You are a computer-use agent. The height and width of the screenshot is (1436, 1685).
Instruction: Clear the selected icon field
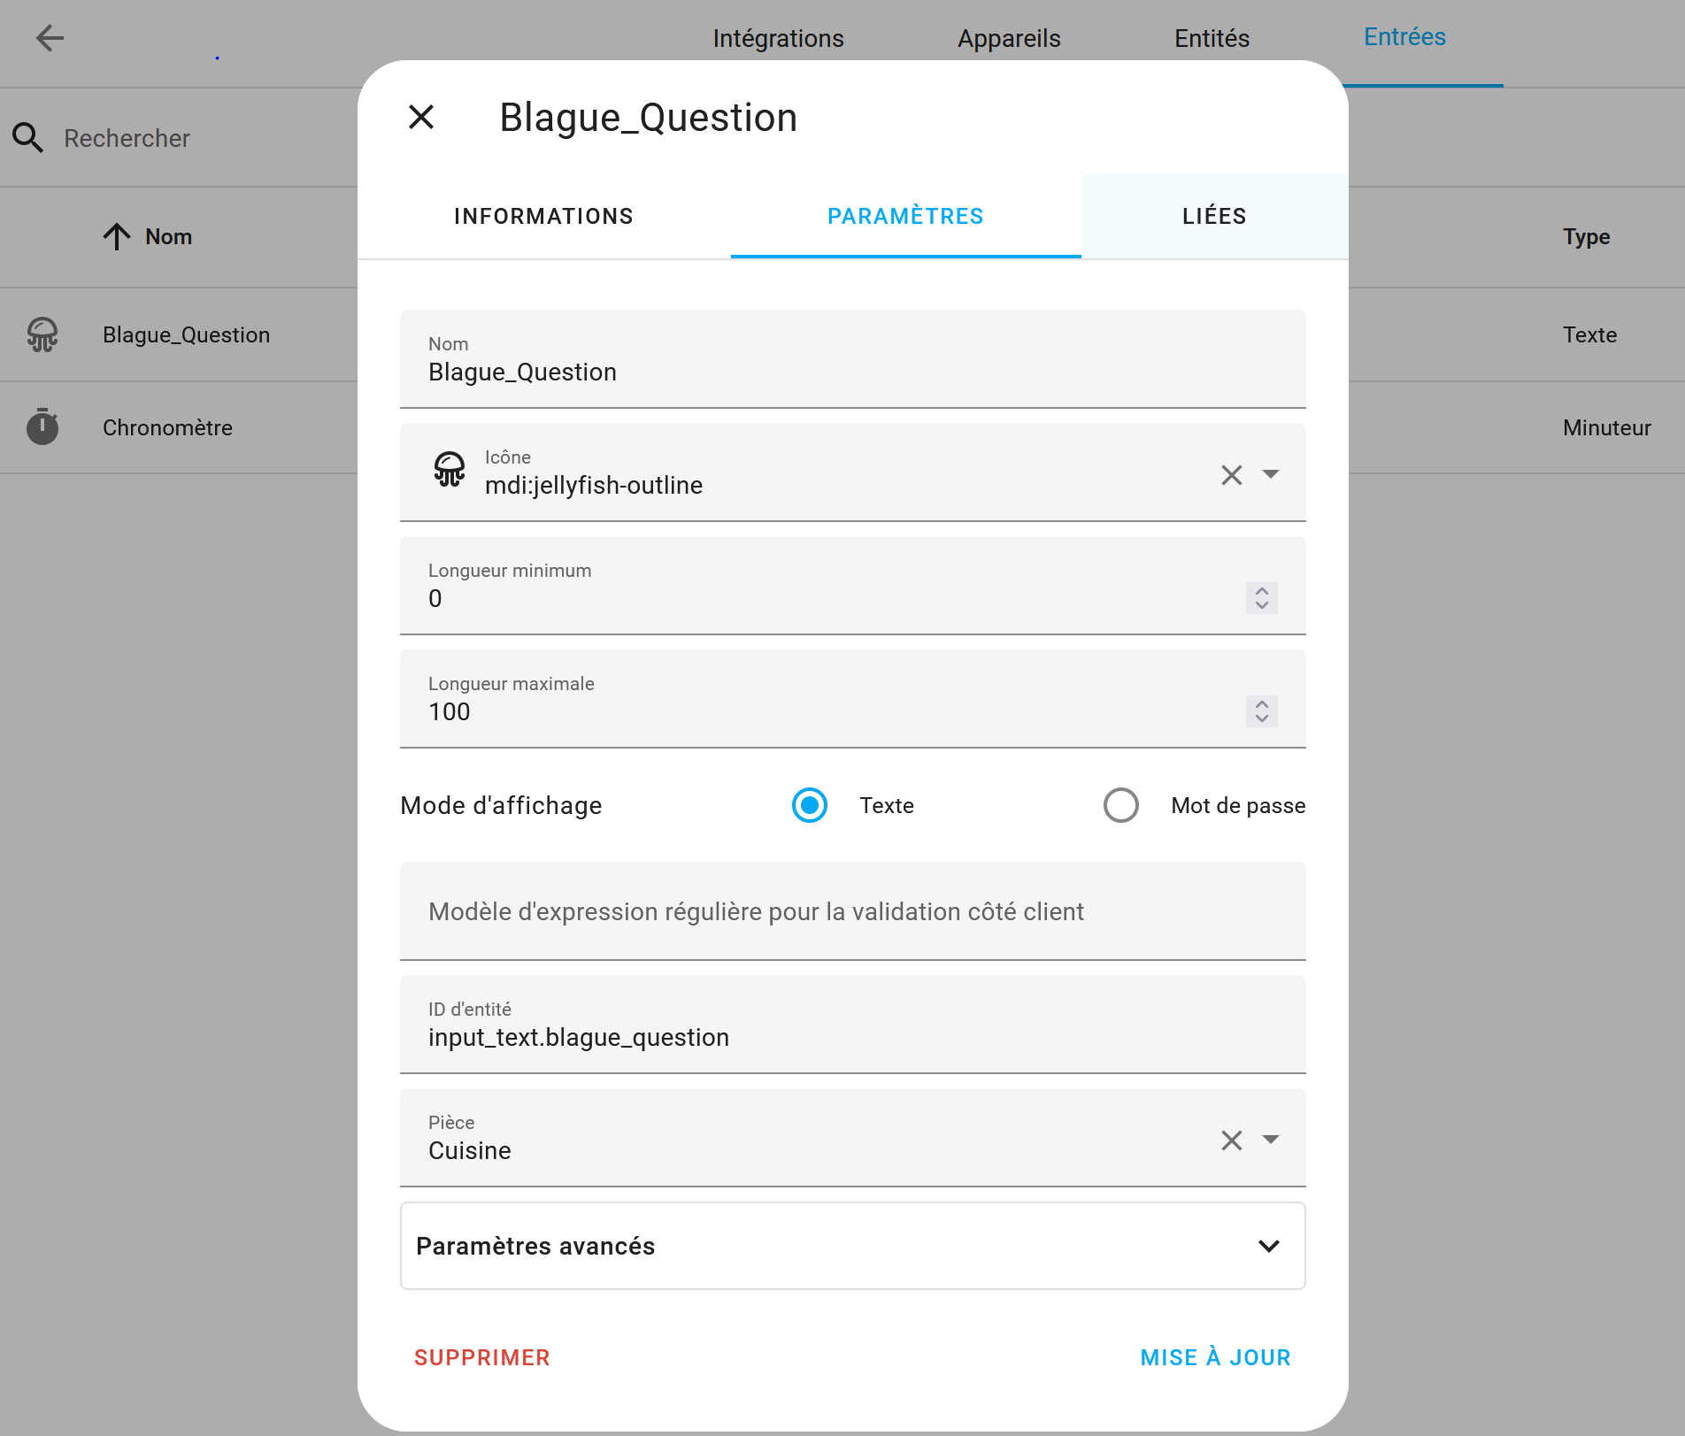(1232, 475)
